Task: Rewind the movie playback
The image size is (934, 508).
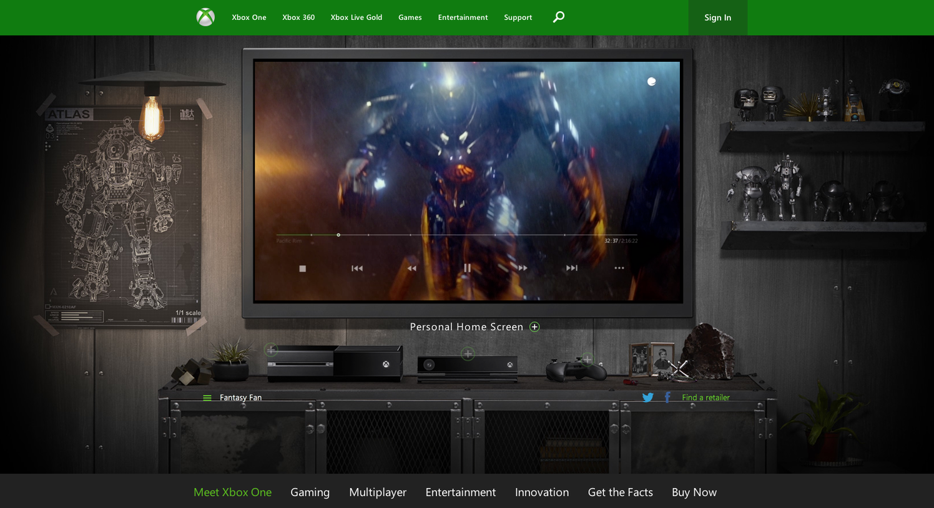Action: (412, 268)
